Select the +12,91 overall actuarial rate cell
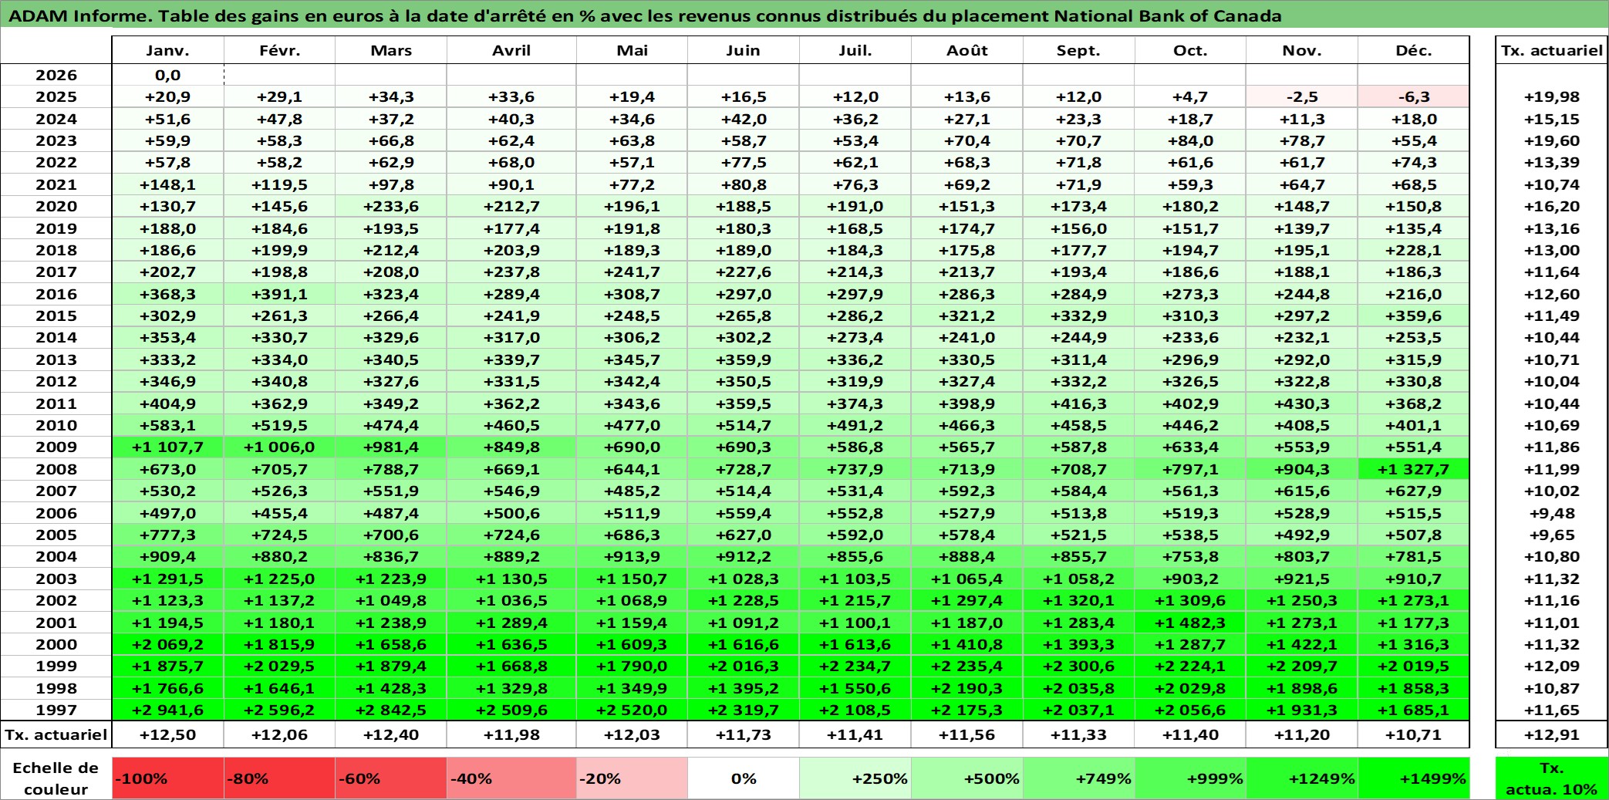1609x800 pixels. (1552, 734)
